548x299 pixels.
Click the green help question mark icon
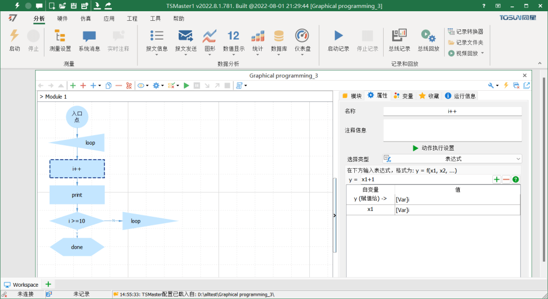[x=515, y=179]
